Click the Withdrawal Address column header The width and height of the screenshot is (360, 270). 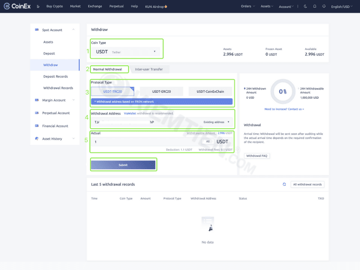click(x=203, y=198)
